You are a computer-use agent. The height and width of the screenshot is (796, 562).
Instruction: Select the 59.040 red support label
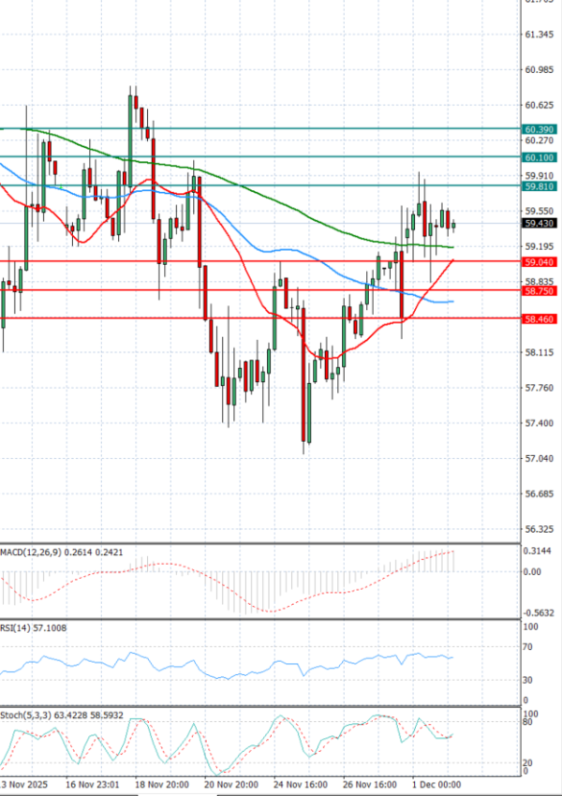pos(539,262)
